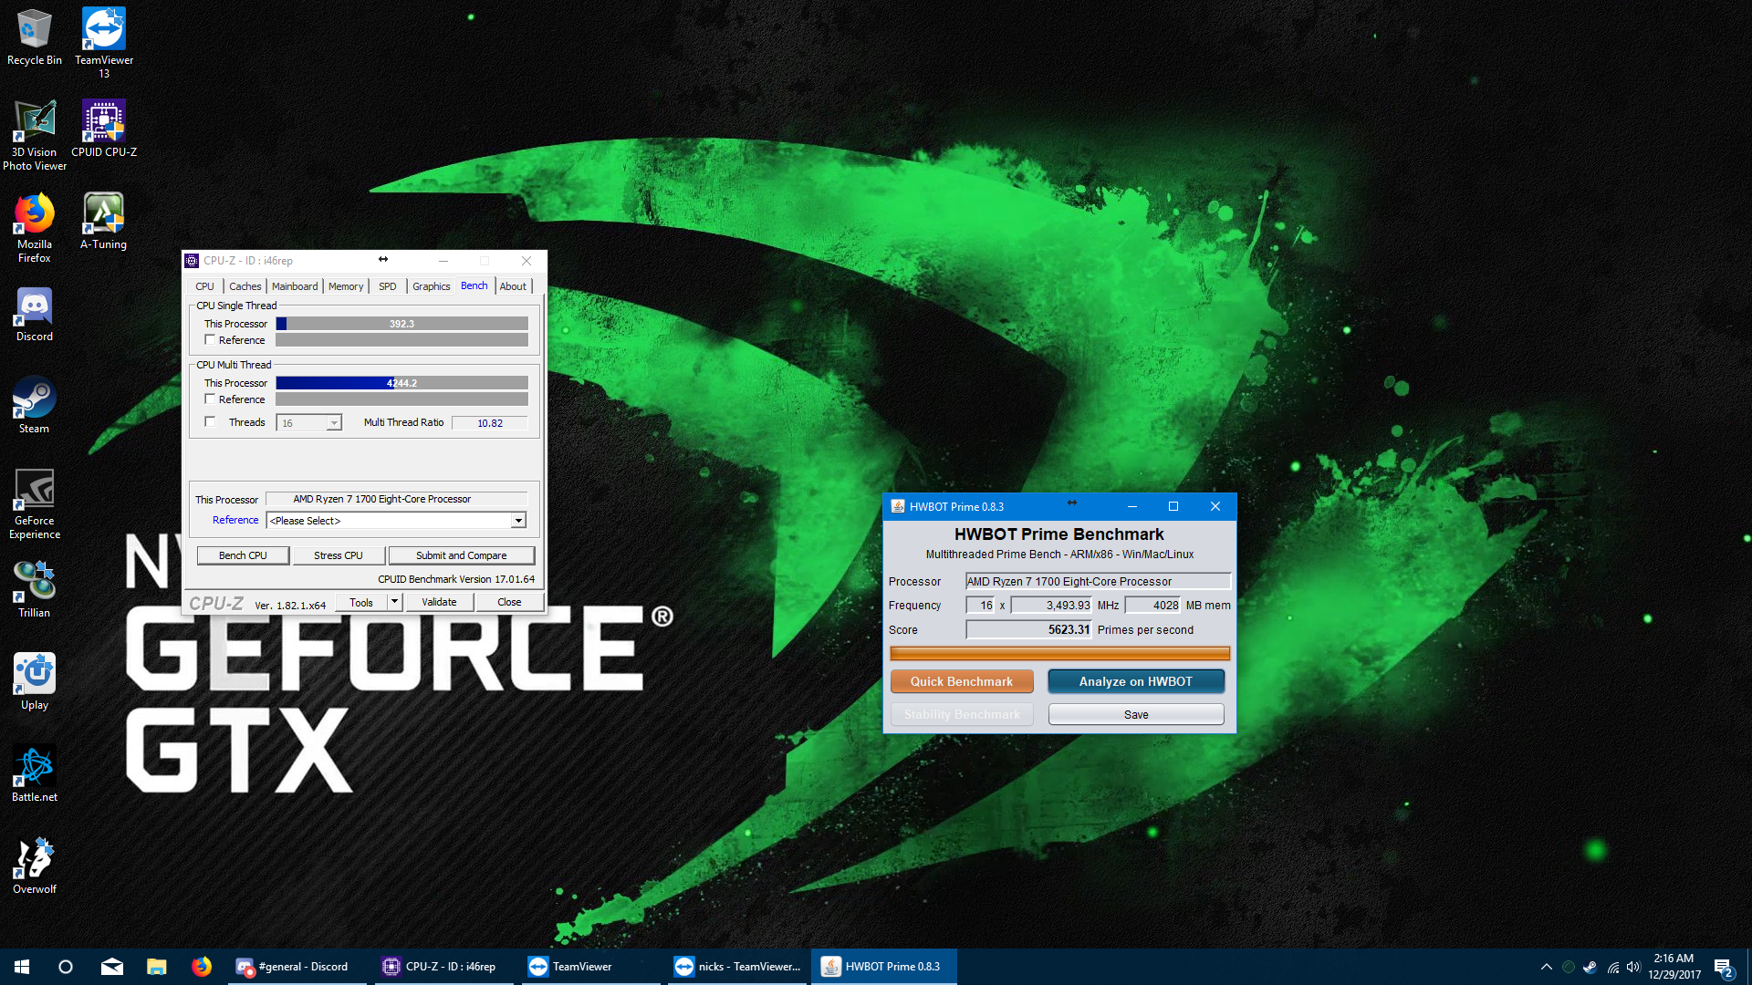Switch to the Caches tab
The width and height of the screenshot is (1752, 985).
click(x=245, y=286)
